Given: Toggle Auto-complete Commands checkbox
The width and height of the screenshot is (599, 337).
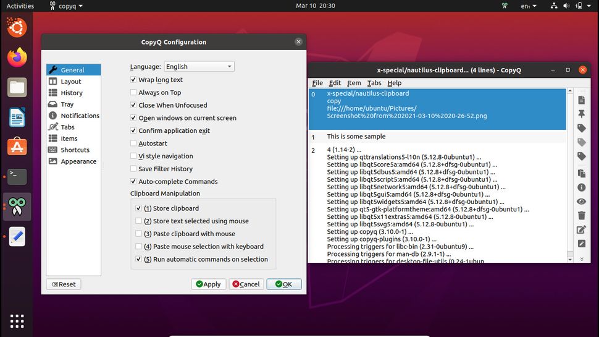Looking at the screenshot, I should pos(133,181).
